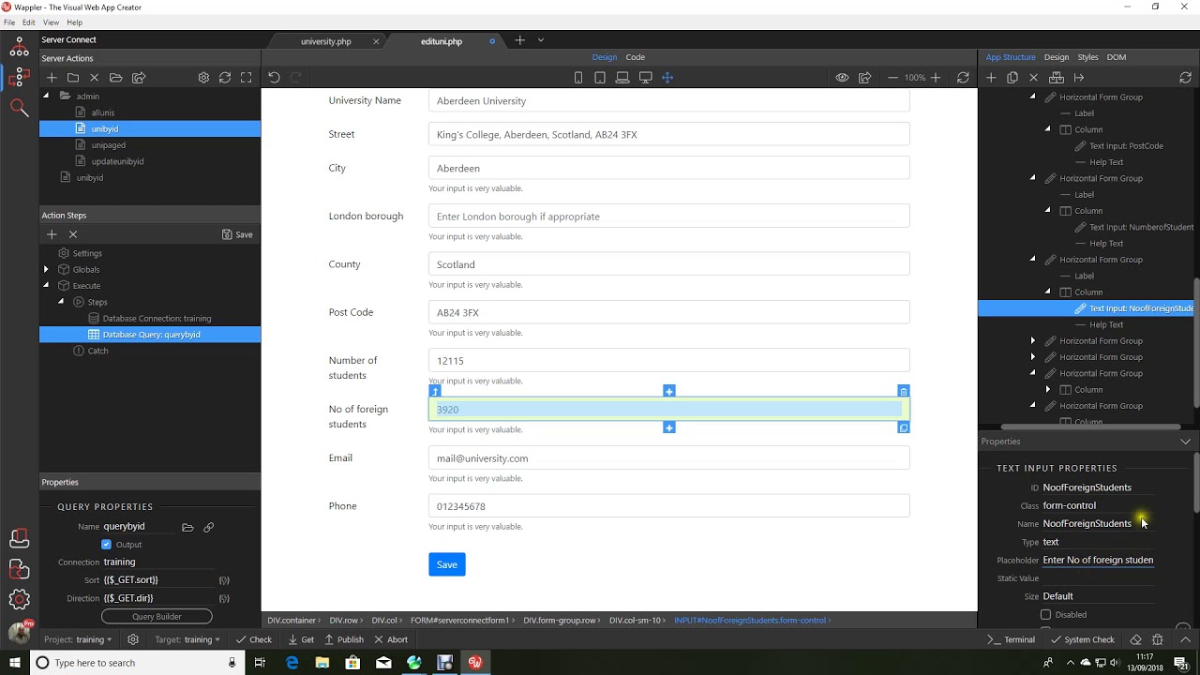Delete selected server action with X icon
1200x675 pixels.
(94, 78)
